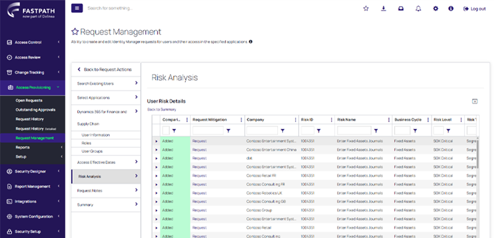
Task: Click Business Cycle filter funnel
Action: click(x=415, y=131)
